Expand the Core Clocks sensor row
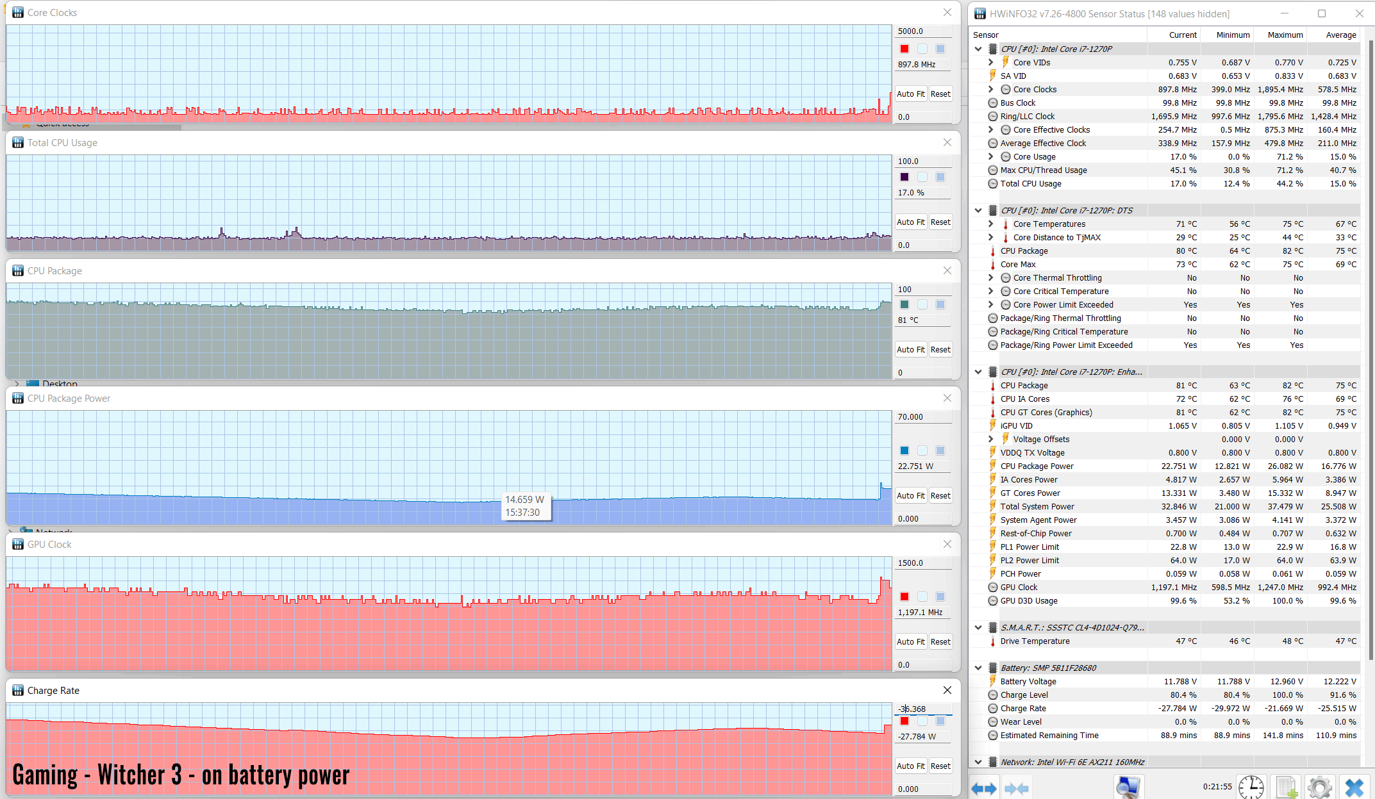 point(991,89)
